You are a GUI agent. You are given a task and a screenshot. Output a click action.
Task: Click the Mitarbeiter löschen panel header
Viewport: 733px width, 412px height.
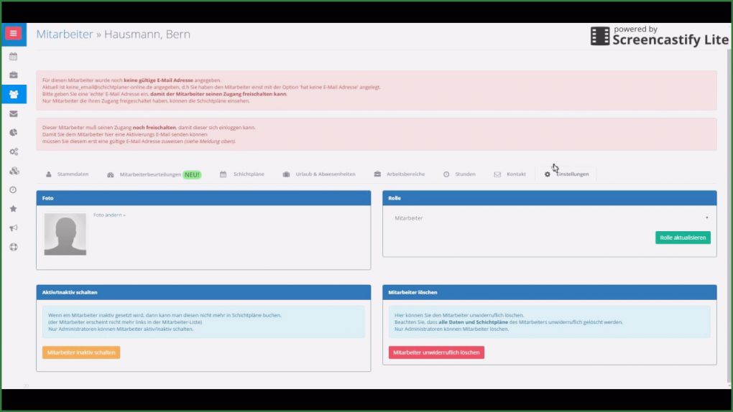(x=549, y=292)
